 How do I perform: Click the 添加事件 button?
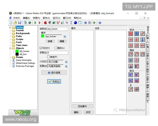82,106
